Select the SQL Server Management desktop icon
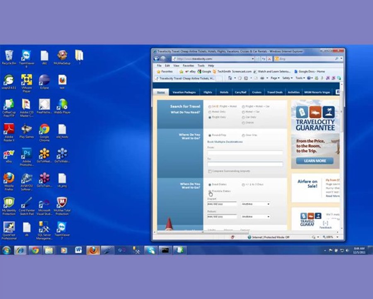The height and width of the screenshot is (299, 373). 44,230
